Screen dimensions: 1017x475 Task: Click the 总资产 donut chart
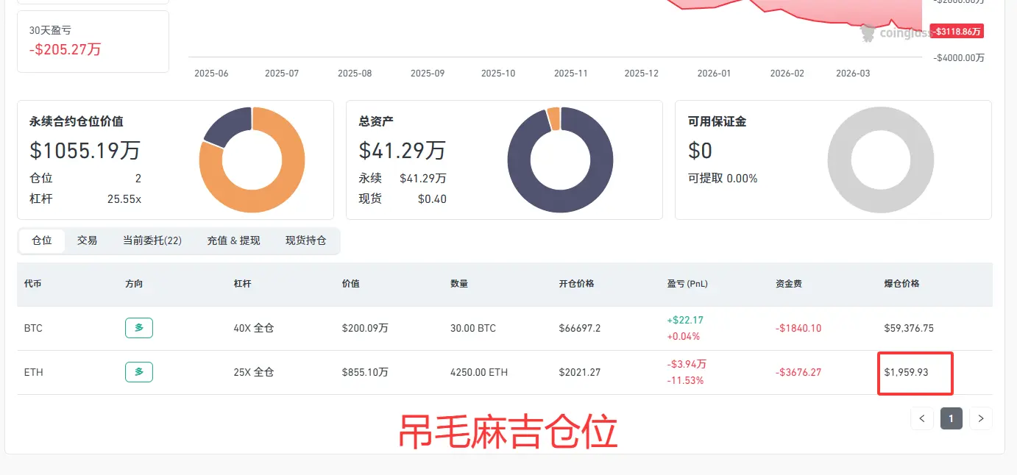pyautogui.click(x=560, y=160)
